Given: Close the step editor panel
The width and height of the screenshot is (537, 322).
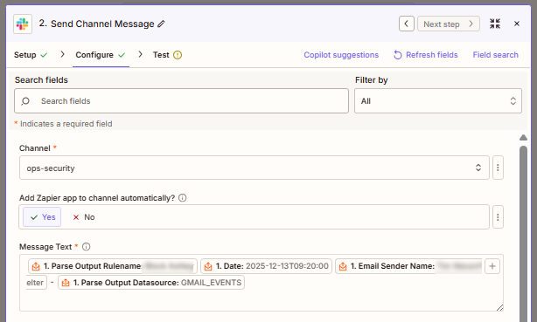Looking at the screenshot, I should (517, 24).
